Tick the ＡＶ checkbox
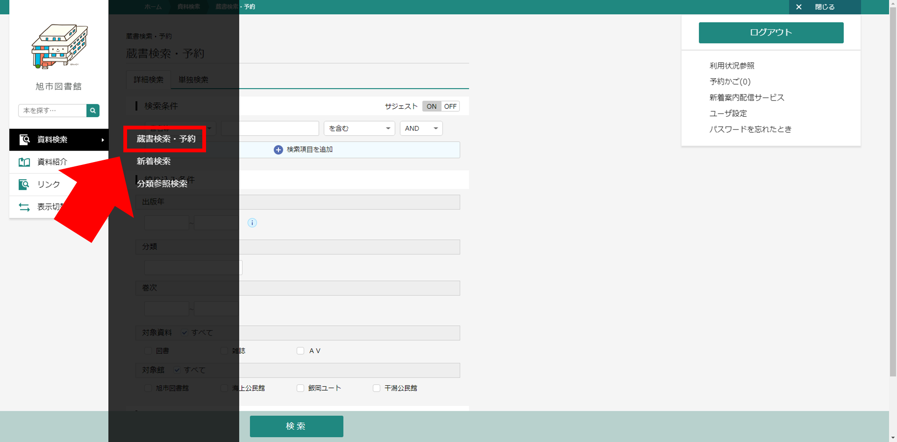Image resolution: width=897 pixels, height=442 pixels. click(x=300, y=351)
